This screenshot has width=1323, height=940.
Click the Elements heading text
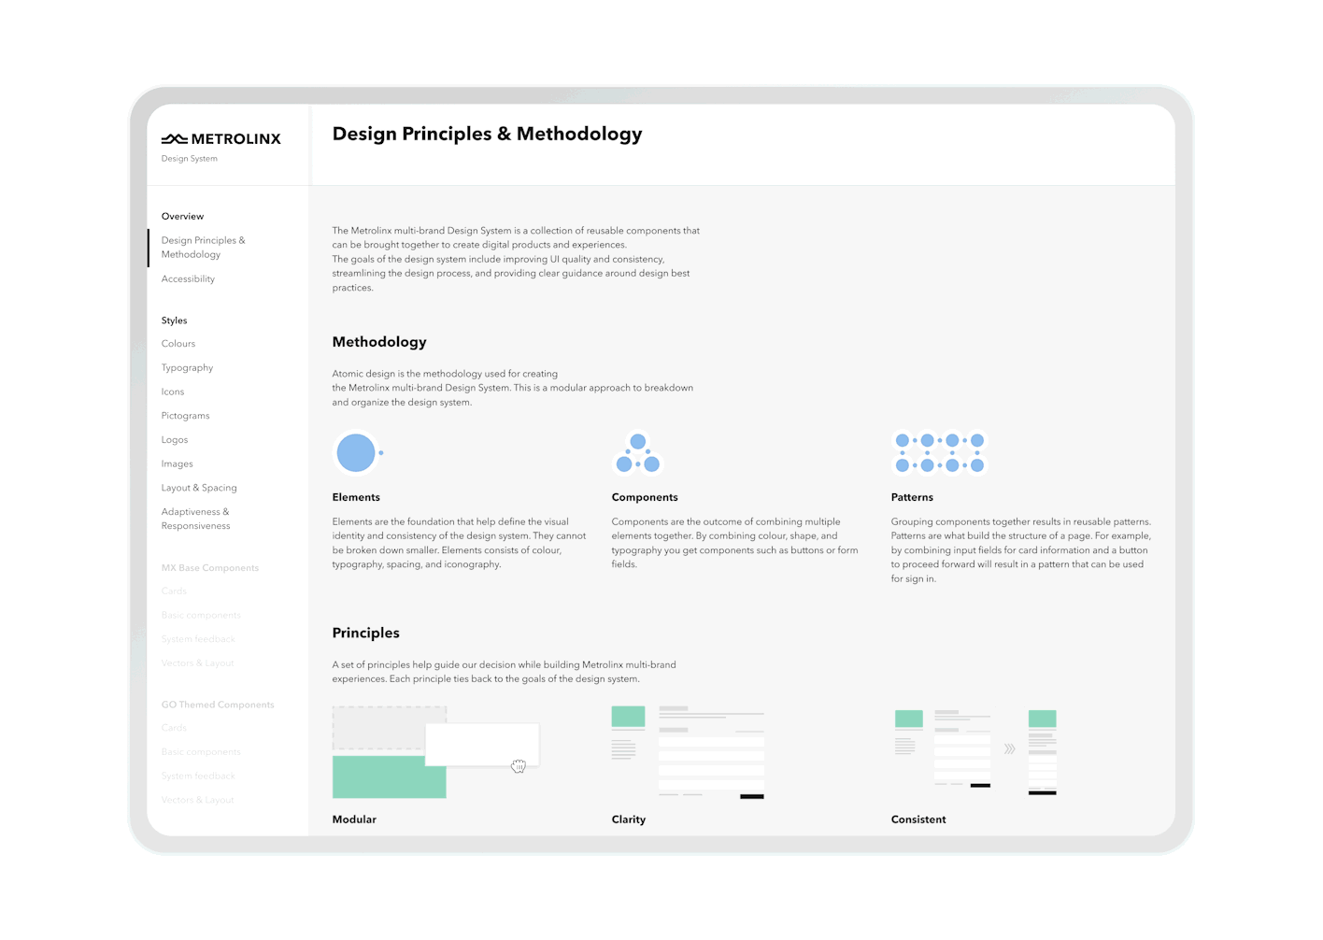(356, 498)
